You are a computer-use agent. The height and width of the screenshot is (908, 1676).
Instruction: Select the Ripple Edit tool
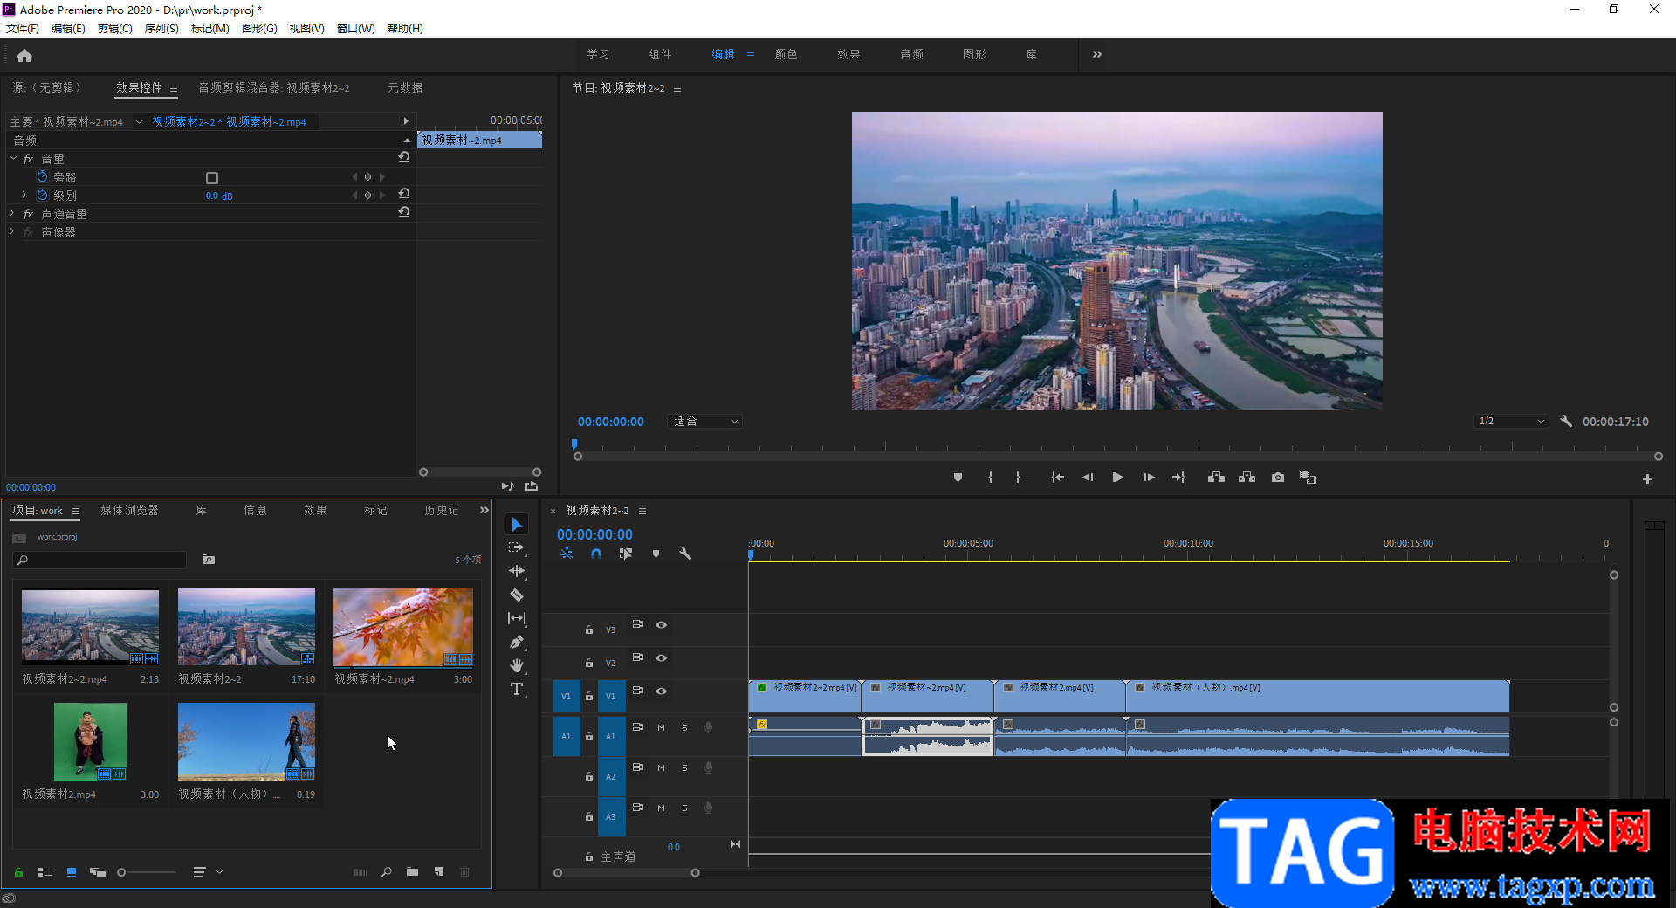517,571
